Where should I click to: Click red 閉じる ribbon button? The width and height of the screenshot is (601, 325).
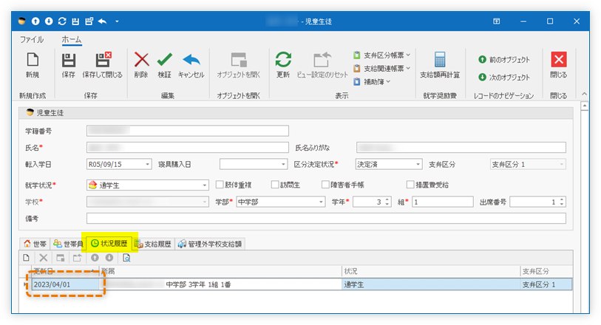coord(558,65)
